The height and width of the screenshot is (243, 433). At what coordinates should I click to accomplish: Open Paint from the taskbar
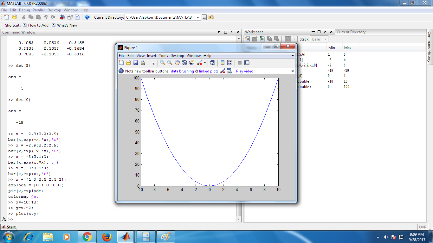coord(165,237)
